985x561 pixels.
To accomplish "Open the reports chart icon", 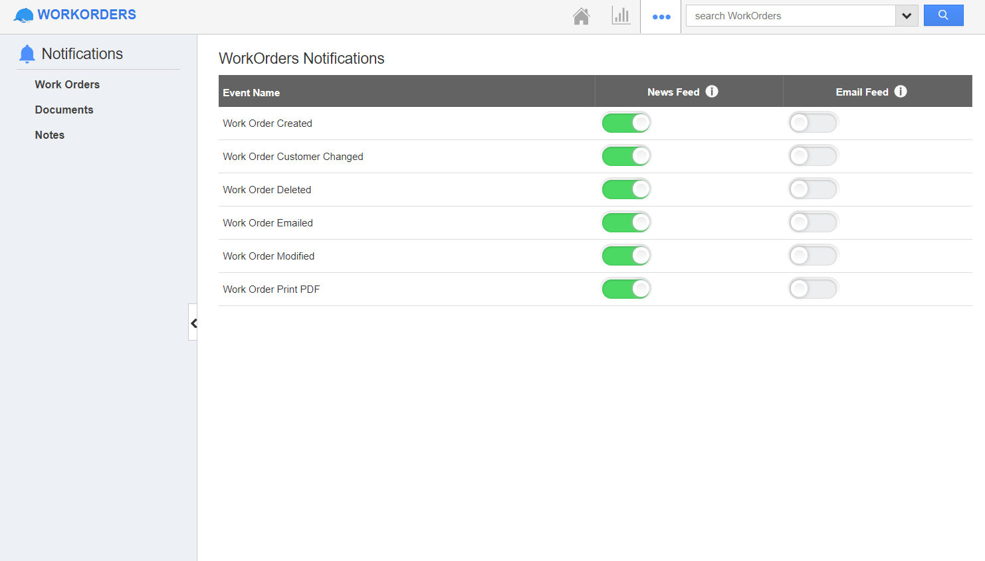I will 621,15.
